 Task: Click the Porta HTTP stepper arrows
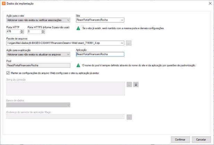point(22,31)
